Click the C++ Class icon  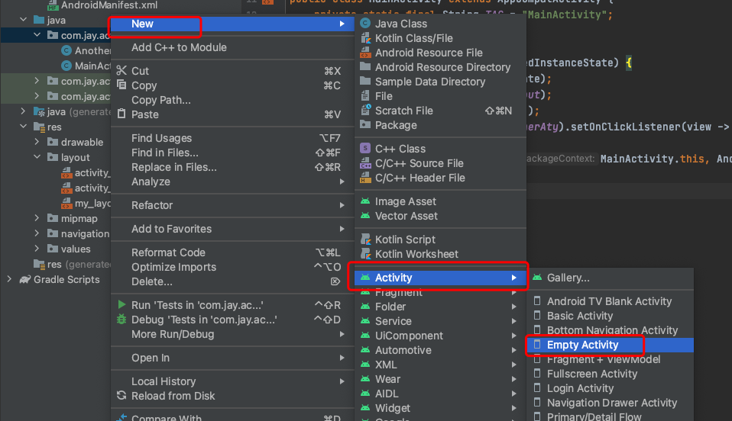point(365,148)
